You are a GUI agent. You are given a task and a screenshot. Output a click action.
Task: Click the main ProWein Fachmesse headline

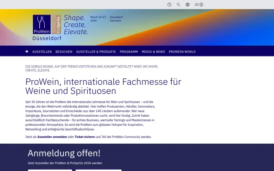click(x=103, y=86)
